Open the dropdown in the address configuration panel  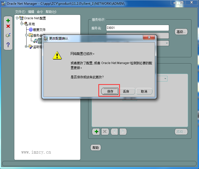click(x=165, y=79)
